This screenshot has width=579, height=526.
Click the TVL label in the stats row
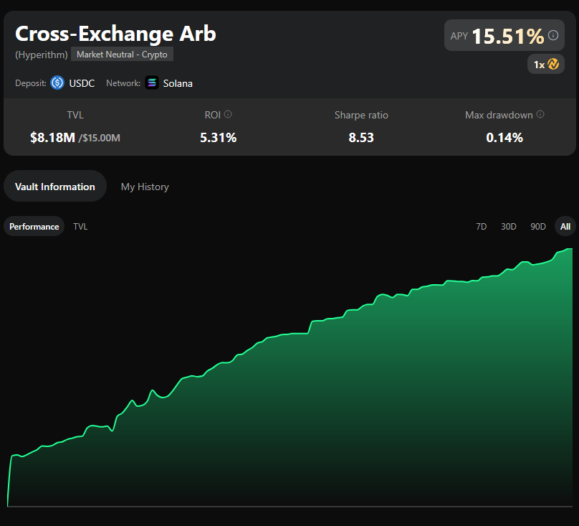click(75, 115)
